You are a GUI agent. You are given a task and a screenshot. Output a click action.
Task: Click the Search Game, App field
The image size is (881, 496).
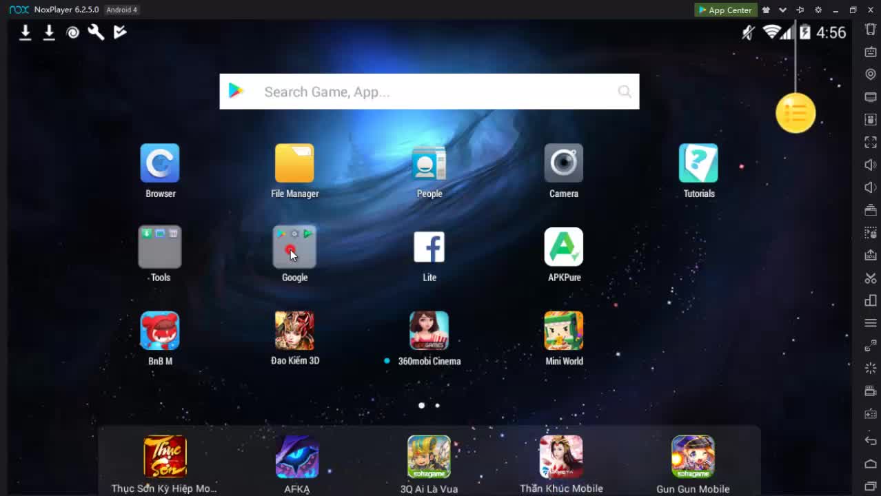point(429,92)
